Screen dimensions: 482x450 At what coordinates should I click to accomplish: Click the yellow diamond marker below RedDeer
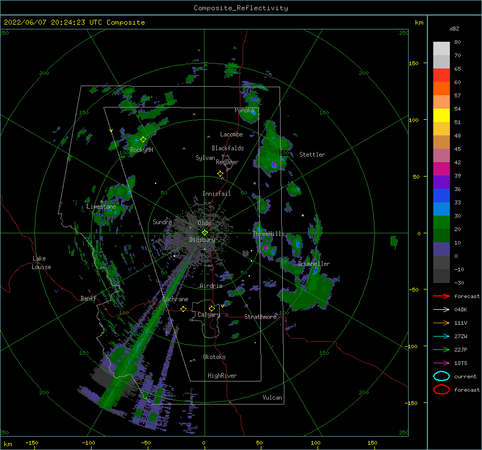click(220, 173)
